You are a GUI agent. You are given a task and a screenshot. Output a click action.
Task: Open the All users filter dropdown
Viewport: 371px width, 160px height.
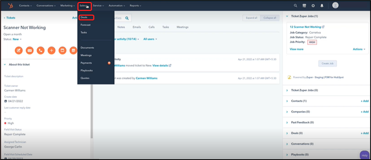click(x=150, y=39)
